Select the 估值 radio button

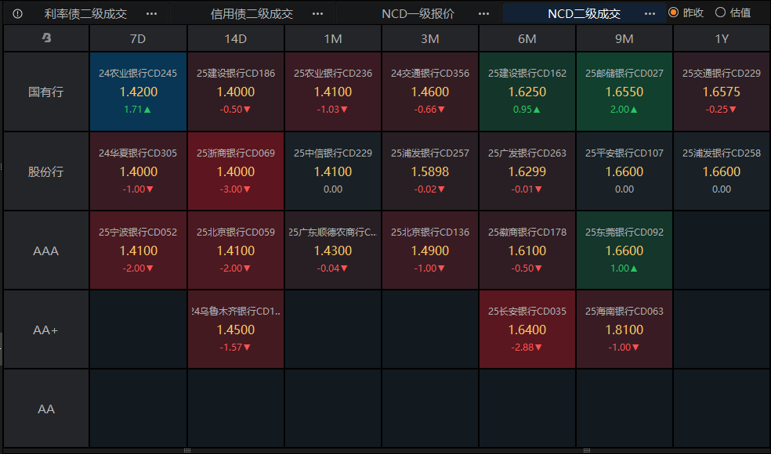pos(720,13)
